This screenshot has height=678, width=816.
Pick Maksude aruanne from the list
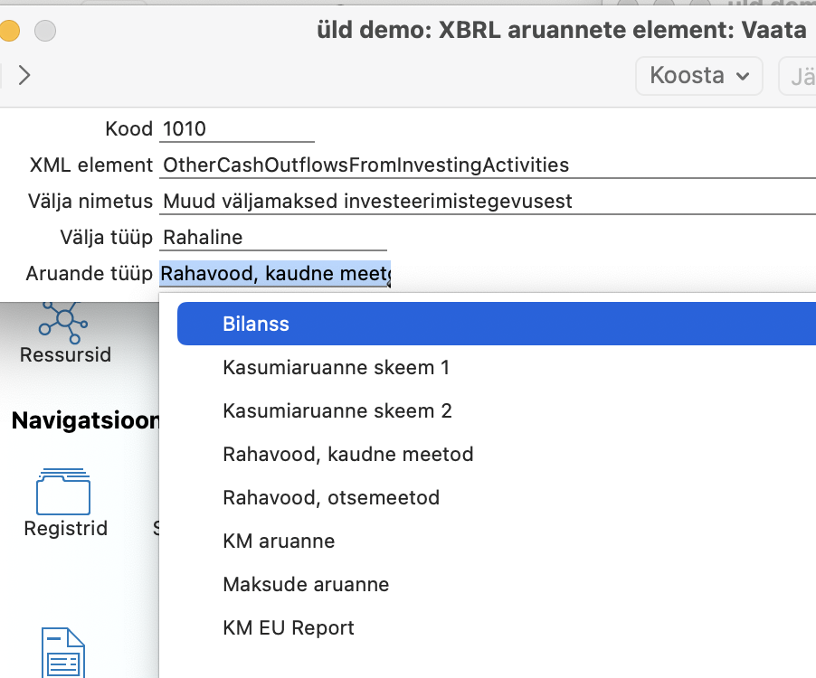306,584
